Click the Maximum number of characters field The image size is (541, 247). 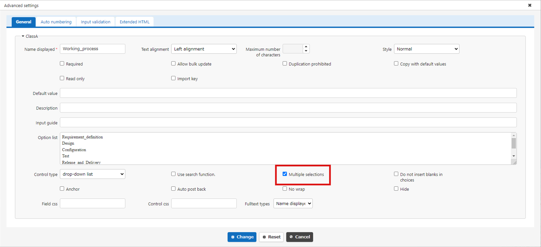pos(293,49)
